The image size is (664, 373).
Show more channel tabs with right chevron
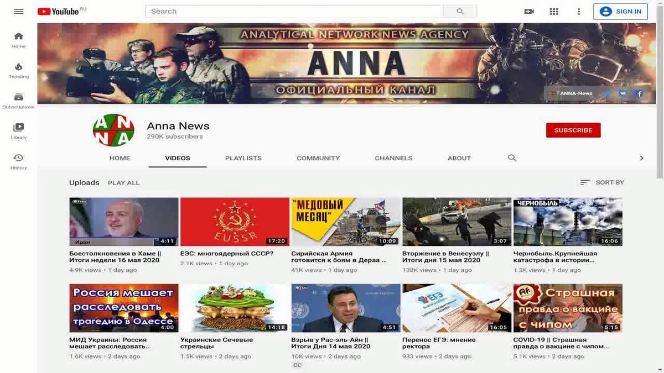[641, 158]
